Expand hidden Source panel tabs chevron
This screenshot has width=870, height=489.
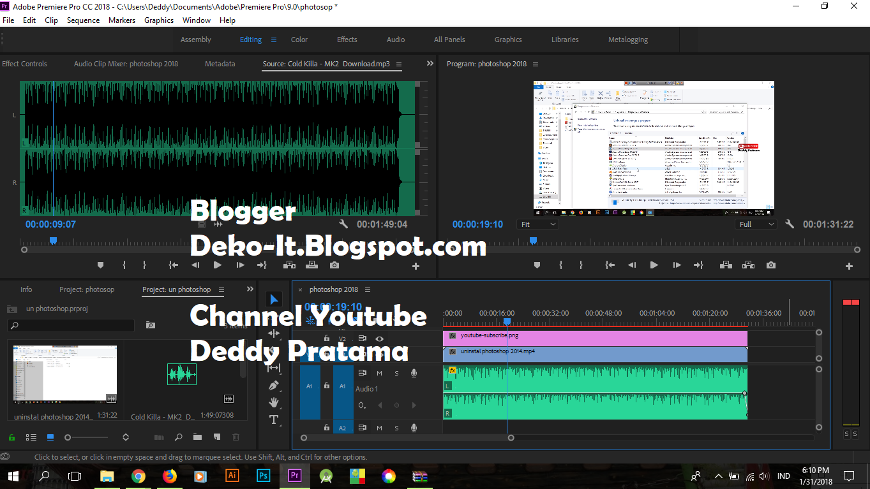click(430, 64)
